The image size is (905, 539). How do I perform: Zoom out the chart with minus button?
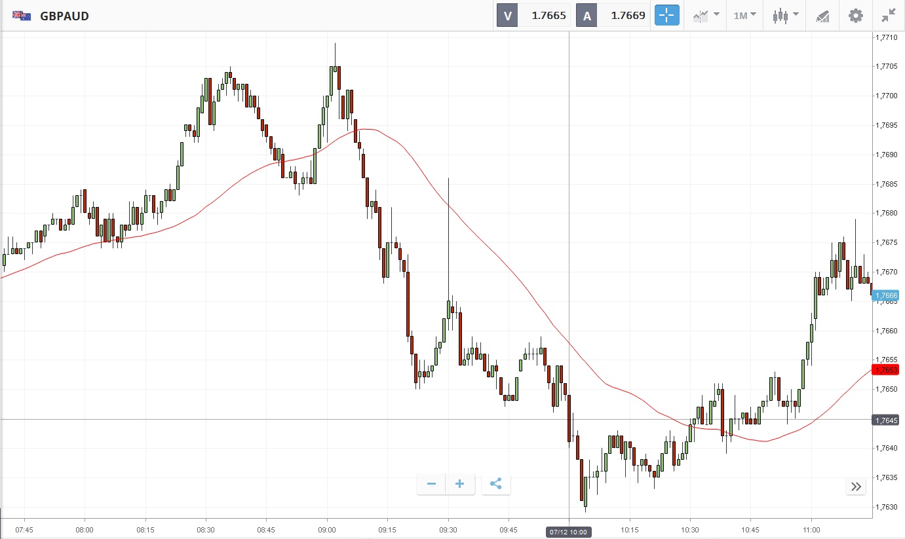point(431,484)
